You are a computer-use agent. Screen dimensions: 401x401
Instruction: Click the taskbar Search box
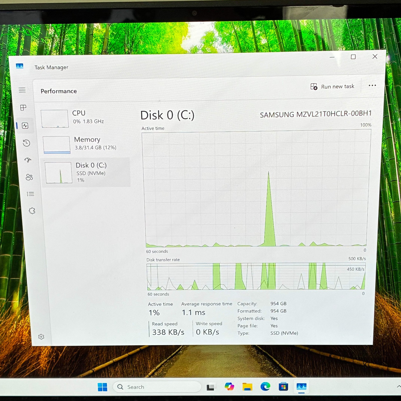pos(157,387)
